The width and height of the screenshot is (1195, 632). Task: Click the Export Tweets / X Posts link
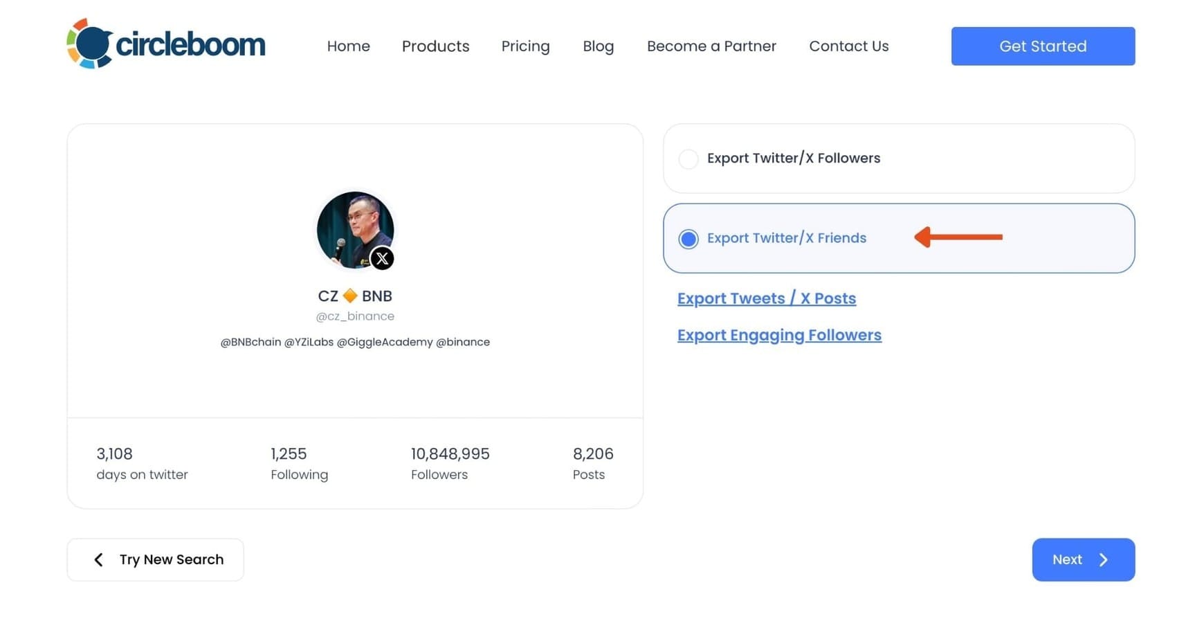tap(766, 298)
